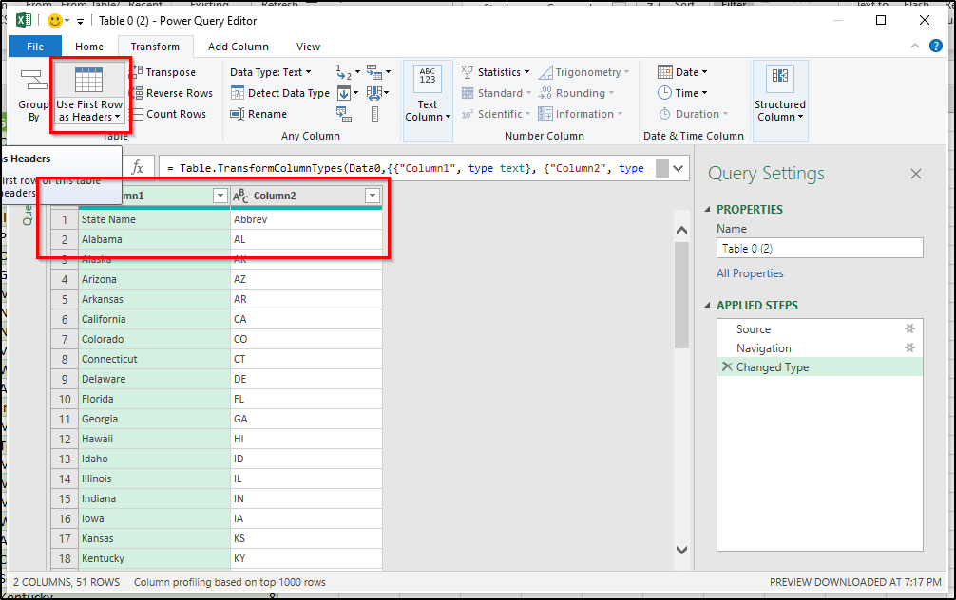This screenshot has height=600, width=956.
Task: Click the Detect Data Type icon
Action: click(x=238, y=93)
